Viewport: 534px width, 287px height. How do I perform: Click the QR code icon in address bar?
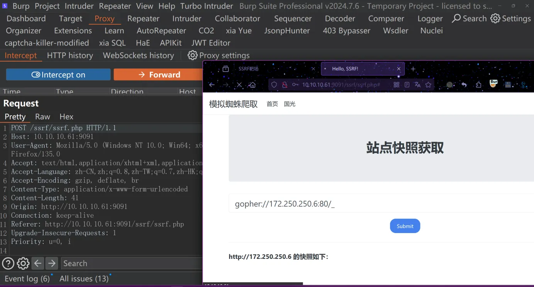(397, 85)
